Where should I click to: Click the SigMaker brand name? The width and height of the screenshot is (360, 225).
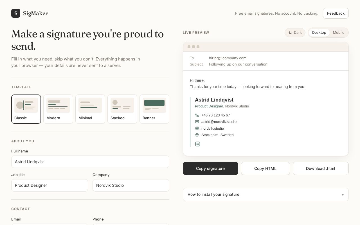click(35, 13)
